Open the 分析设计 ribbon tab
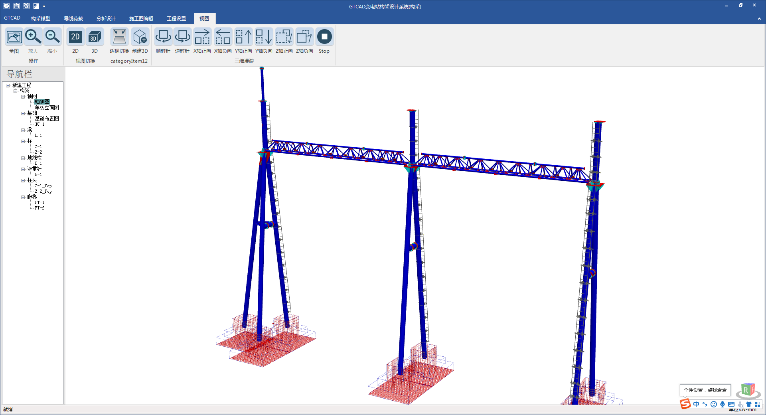Screen dimensions: 766x415 106,19
